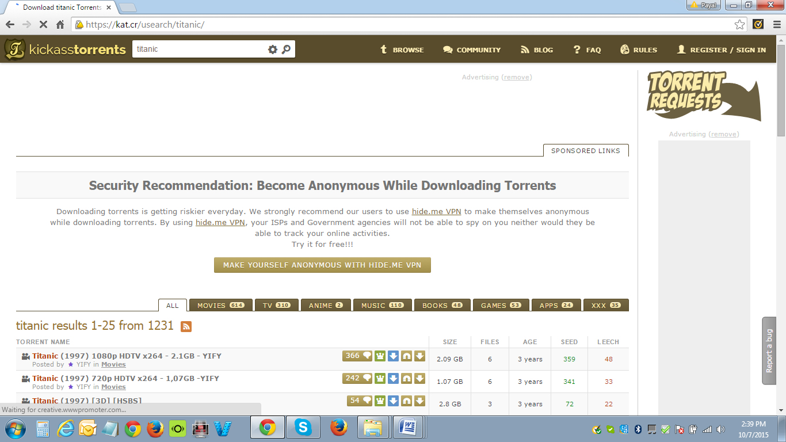Open Titanic (1997) 1080p HDTV torrent link

(127, 356)
